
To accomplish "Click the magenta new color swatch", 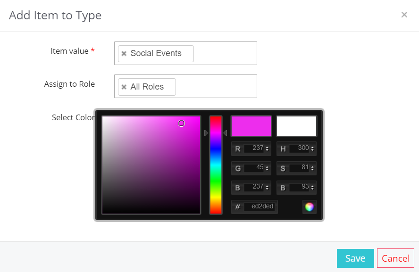I will click(x=251, y=126).
